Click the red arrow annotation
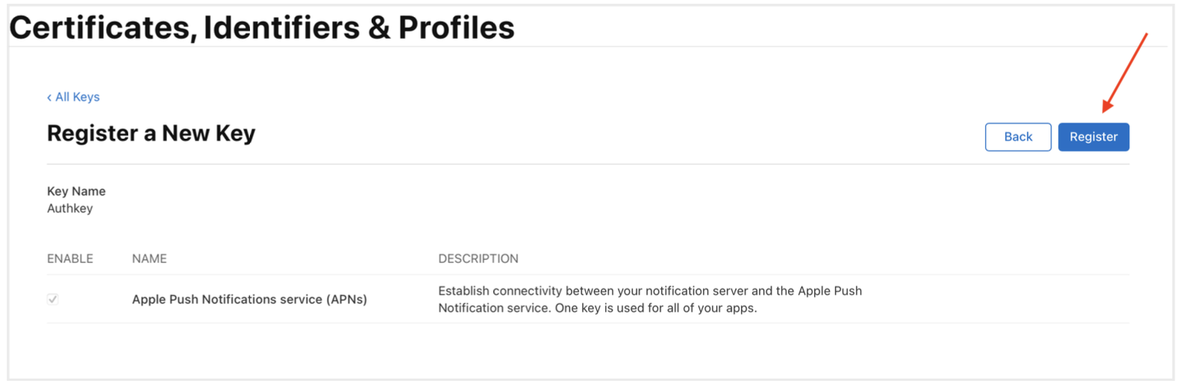The width and height of the screenshot is (1185, 392). click(x=1125, y=72)
